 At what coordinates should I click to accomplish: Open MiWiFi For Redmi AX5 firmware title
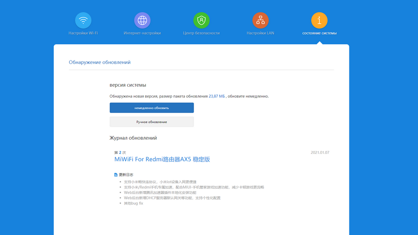pos(162,159)
